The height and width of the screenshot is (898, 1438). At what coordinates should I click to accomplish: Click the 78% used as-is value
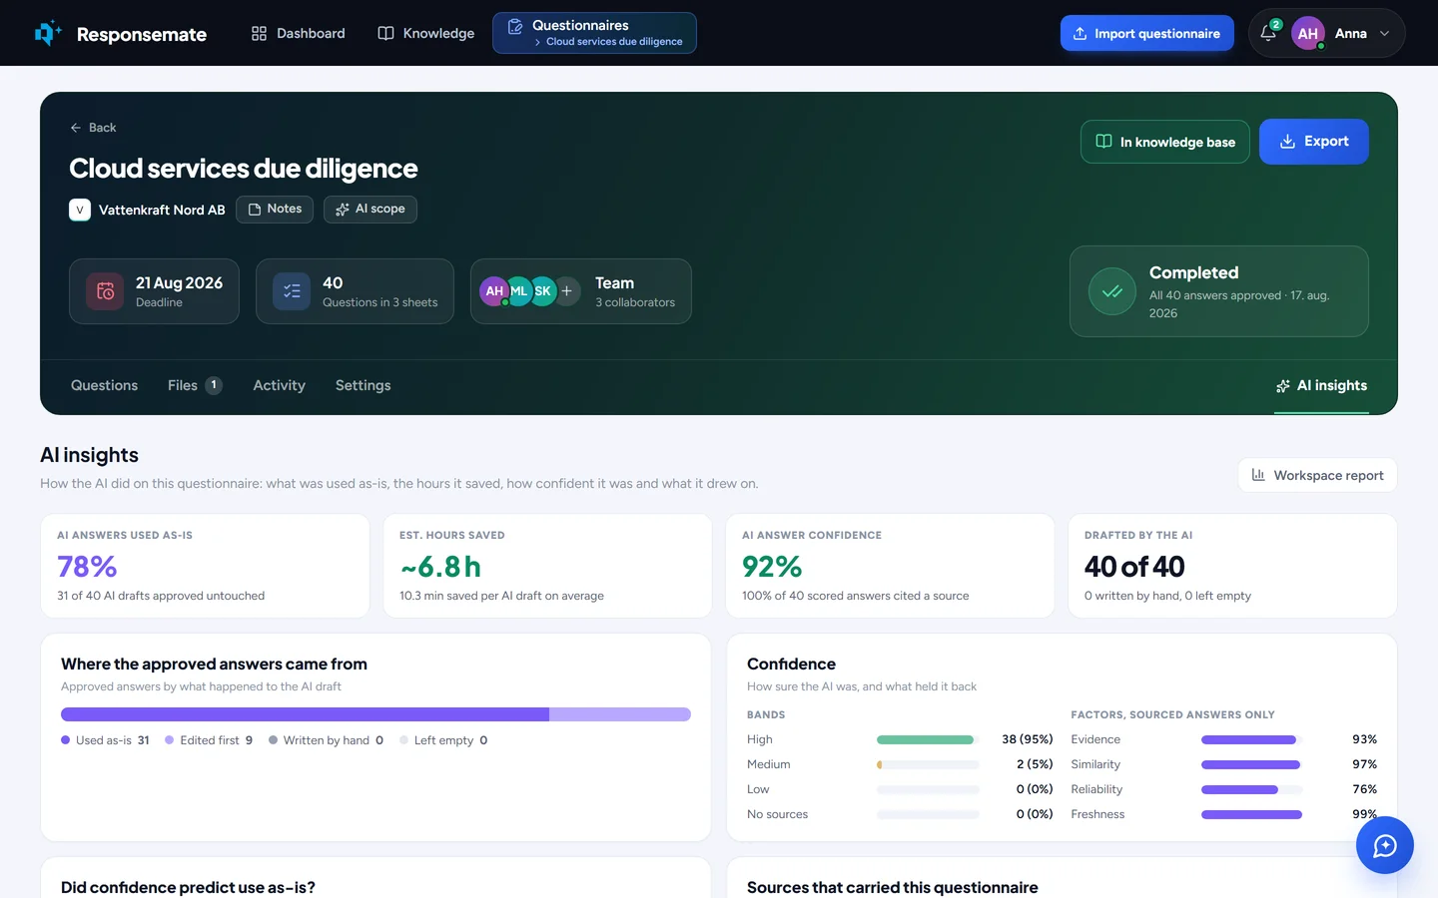point(87,567)
